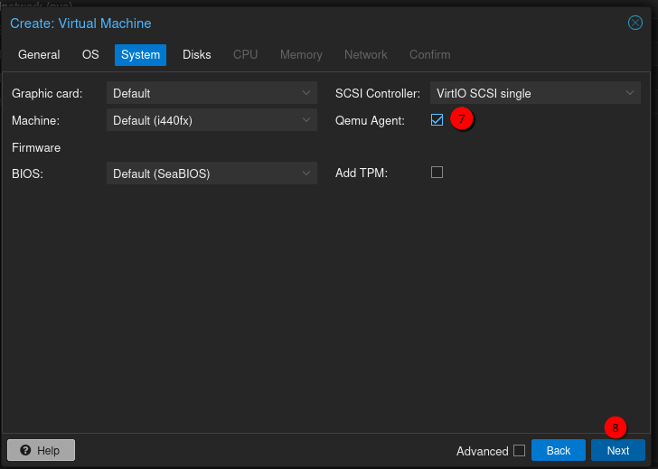Image resolution: width=658 pixels, height=469 pixels.
Task: Open the Disks tab
Action: 196,55
